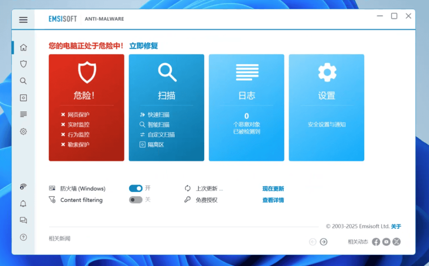Click remote management icon in sidebar
The image size is (429, 266).
pos(23,186)
